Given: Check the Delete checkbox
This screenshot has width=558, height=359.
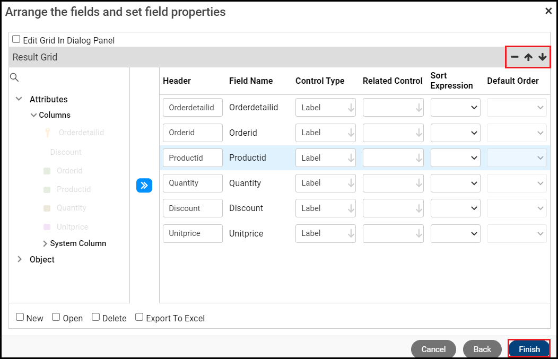Looking at the screenshot, I should pos(96,317).
